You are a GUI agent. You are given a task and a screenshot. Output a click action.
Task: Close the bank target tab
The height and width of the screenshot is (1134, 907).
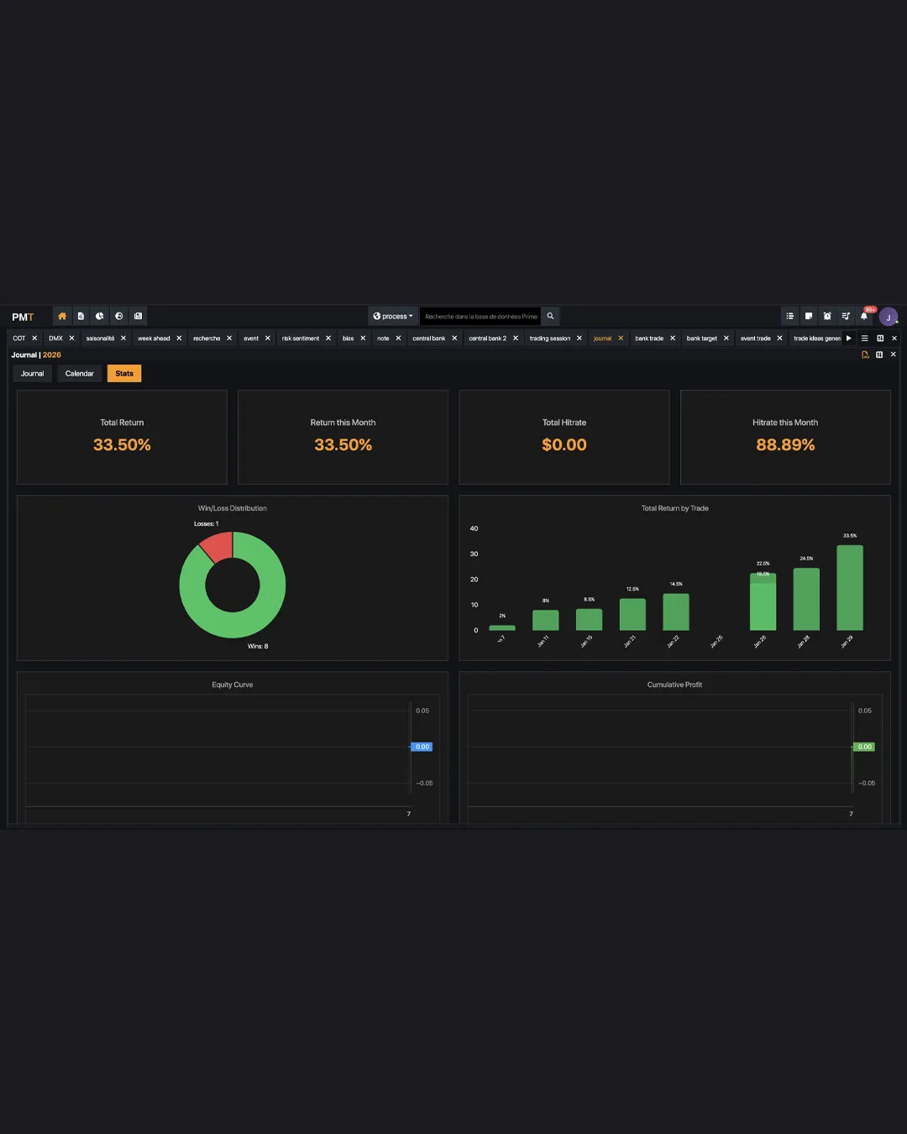(726, 339)
